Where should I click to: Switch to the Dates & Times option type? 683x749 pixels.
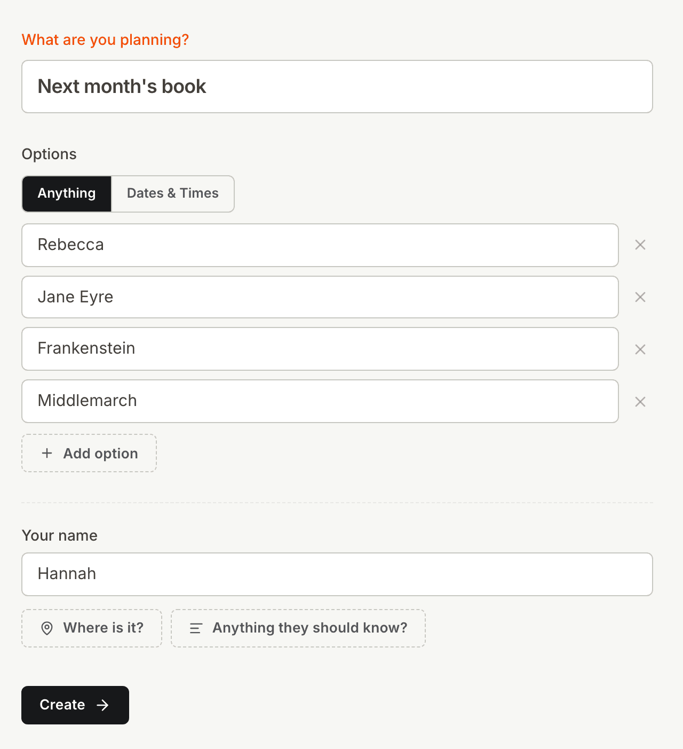pos(173,193)
